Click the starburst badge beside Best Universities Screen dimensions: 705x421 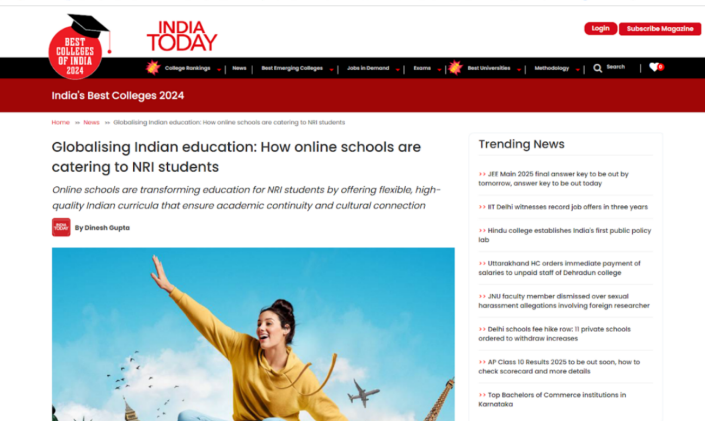[456, 68]
